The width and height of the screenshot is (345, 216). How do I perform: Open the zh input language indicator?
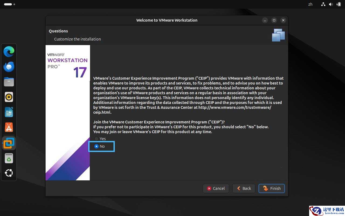pyautogui.click(x=310, y=4)
